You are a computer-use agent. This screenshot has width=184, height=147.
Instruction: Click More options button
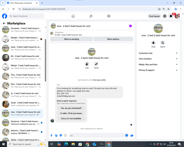click(113, 39)
